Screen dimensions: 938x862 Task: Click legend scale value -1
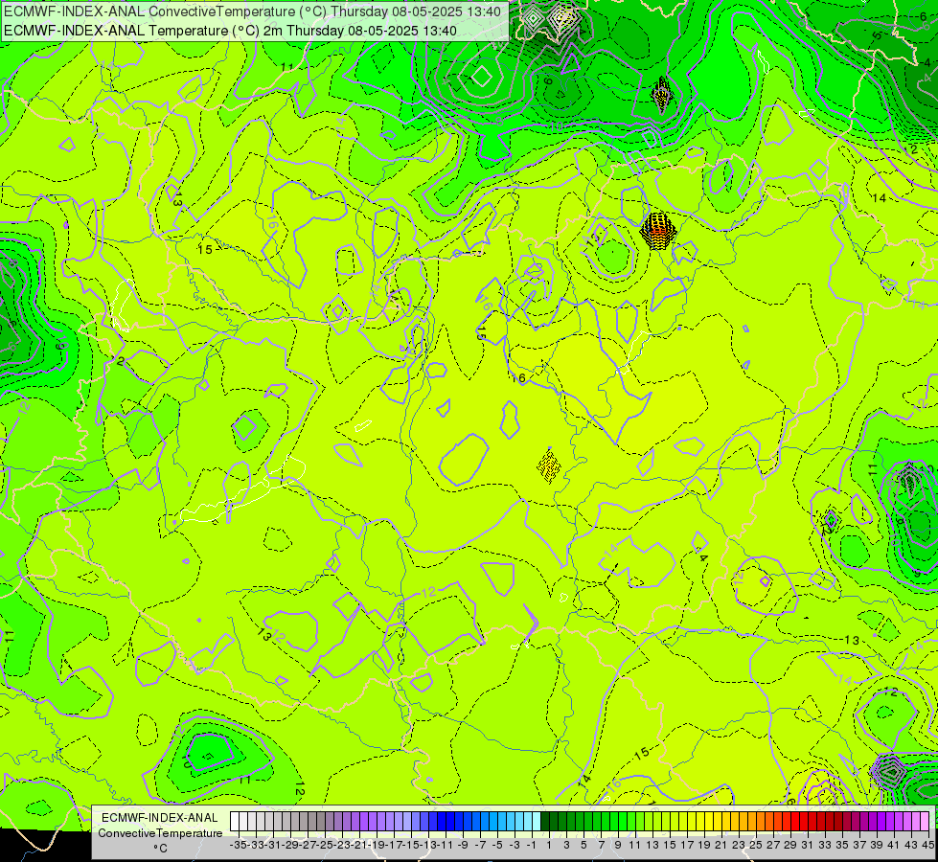pos(532,845)
